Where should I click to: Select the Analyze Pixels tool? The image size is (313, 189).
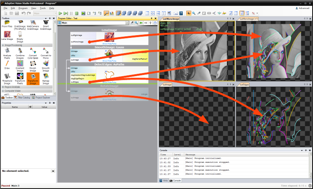[7, 52]
